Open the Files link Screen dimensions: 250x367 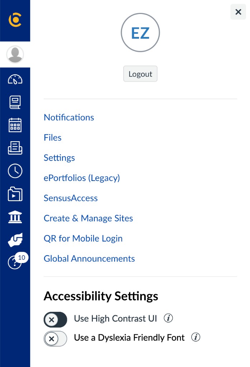[53, 137]
